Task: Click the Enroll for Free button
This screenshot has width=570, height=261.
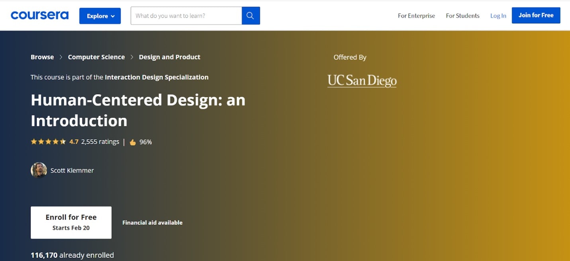Action: (71, 222)
